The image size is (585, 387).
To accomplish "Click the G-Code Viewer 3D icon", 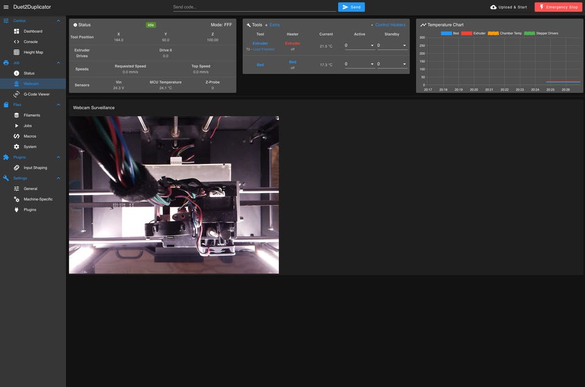I will click(16, 94).
